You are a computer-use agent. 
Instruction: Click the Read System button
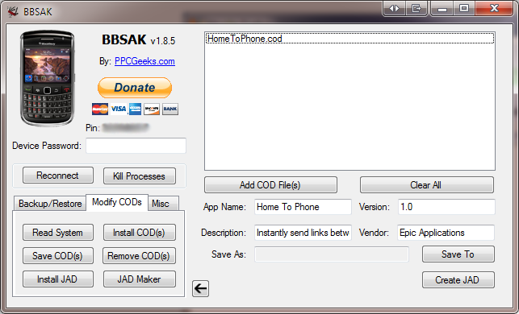click(x=58, y=233)
